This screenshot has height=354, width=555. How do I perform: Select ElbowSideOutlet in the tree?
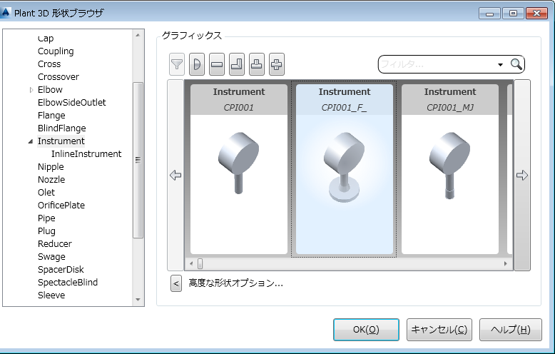71,103
